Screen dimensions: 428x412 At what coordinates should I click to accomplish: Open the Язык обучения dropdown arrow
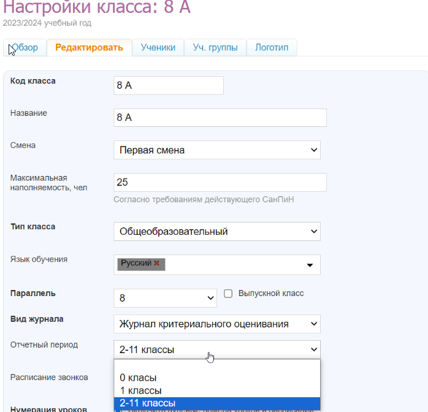point(310,265)
